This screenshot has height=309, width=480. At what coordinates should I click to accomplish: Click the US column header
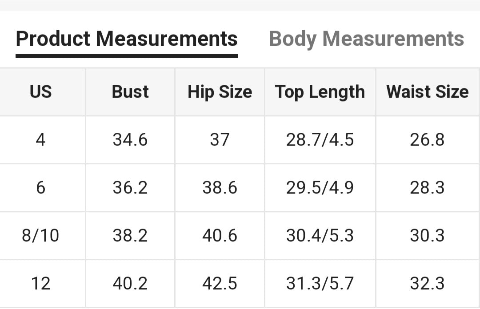tap(40, 92)
